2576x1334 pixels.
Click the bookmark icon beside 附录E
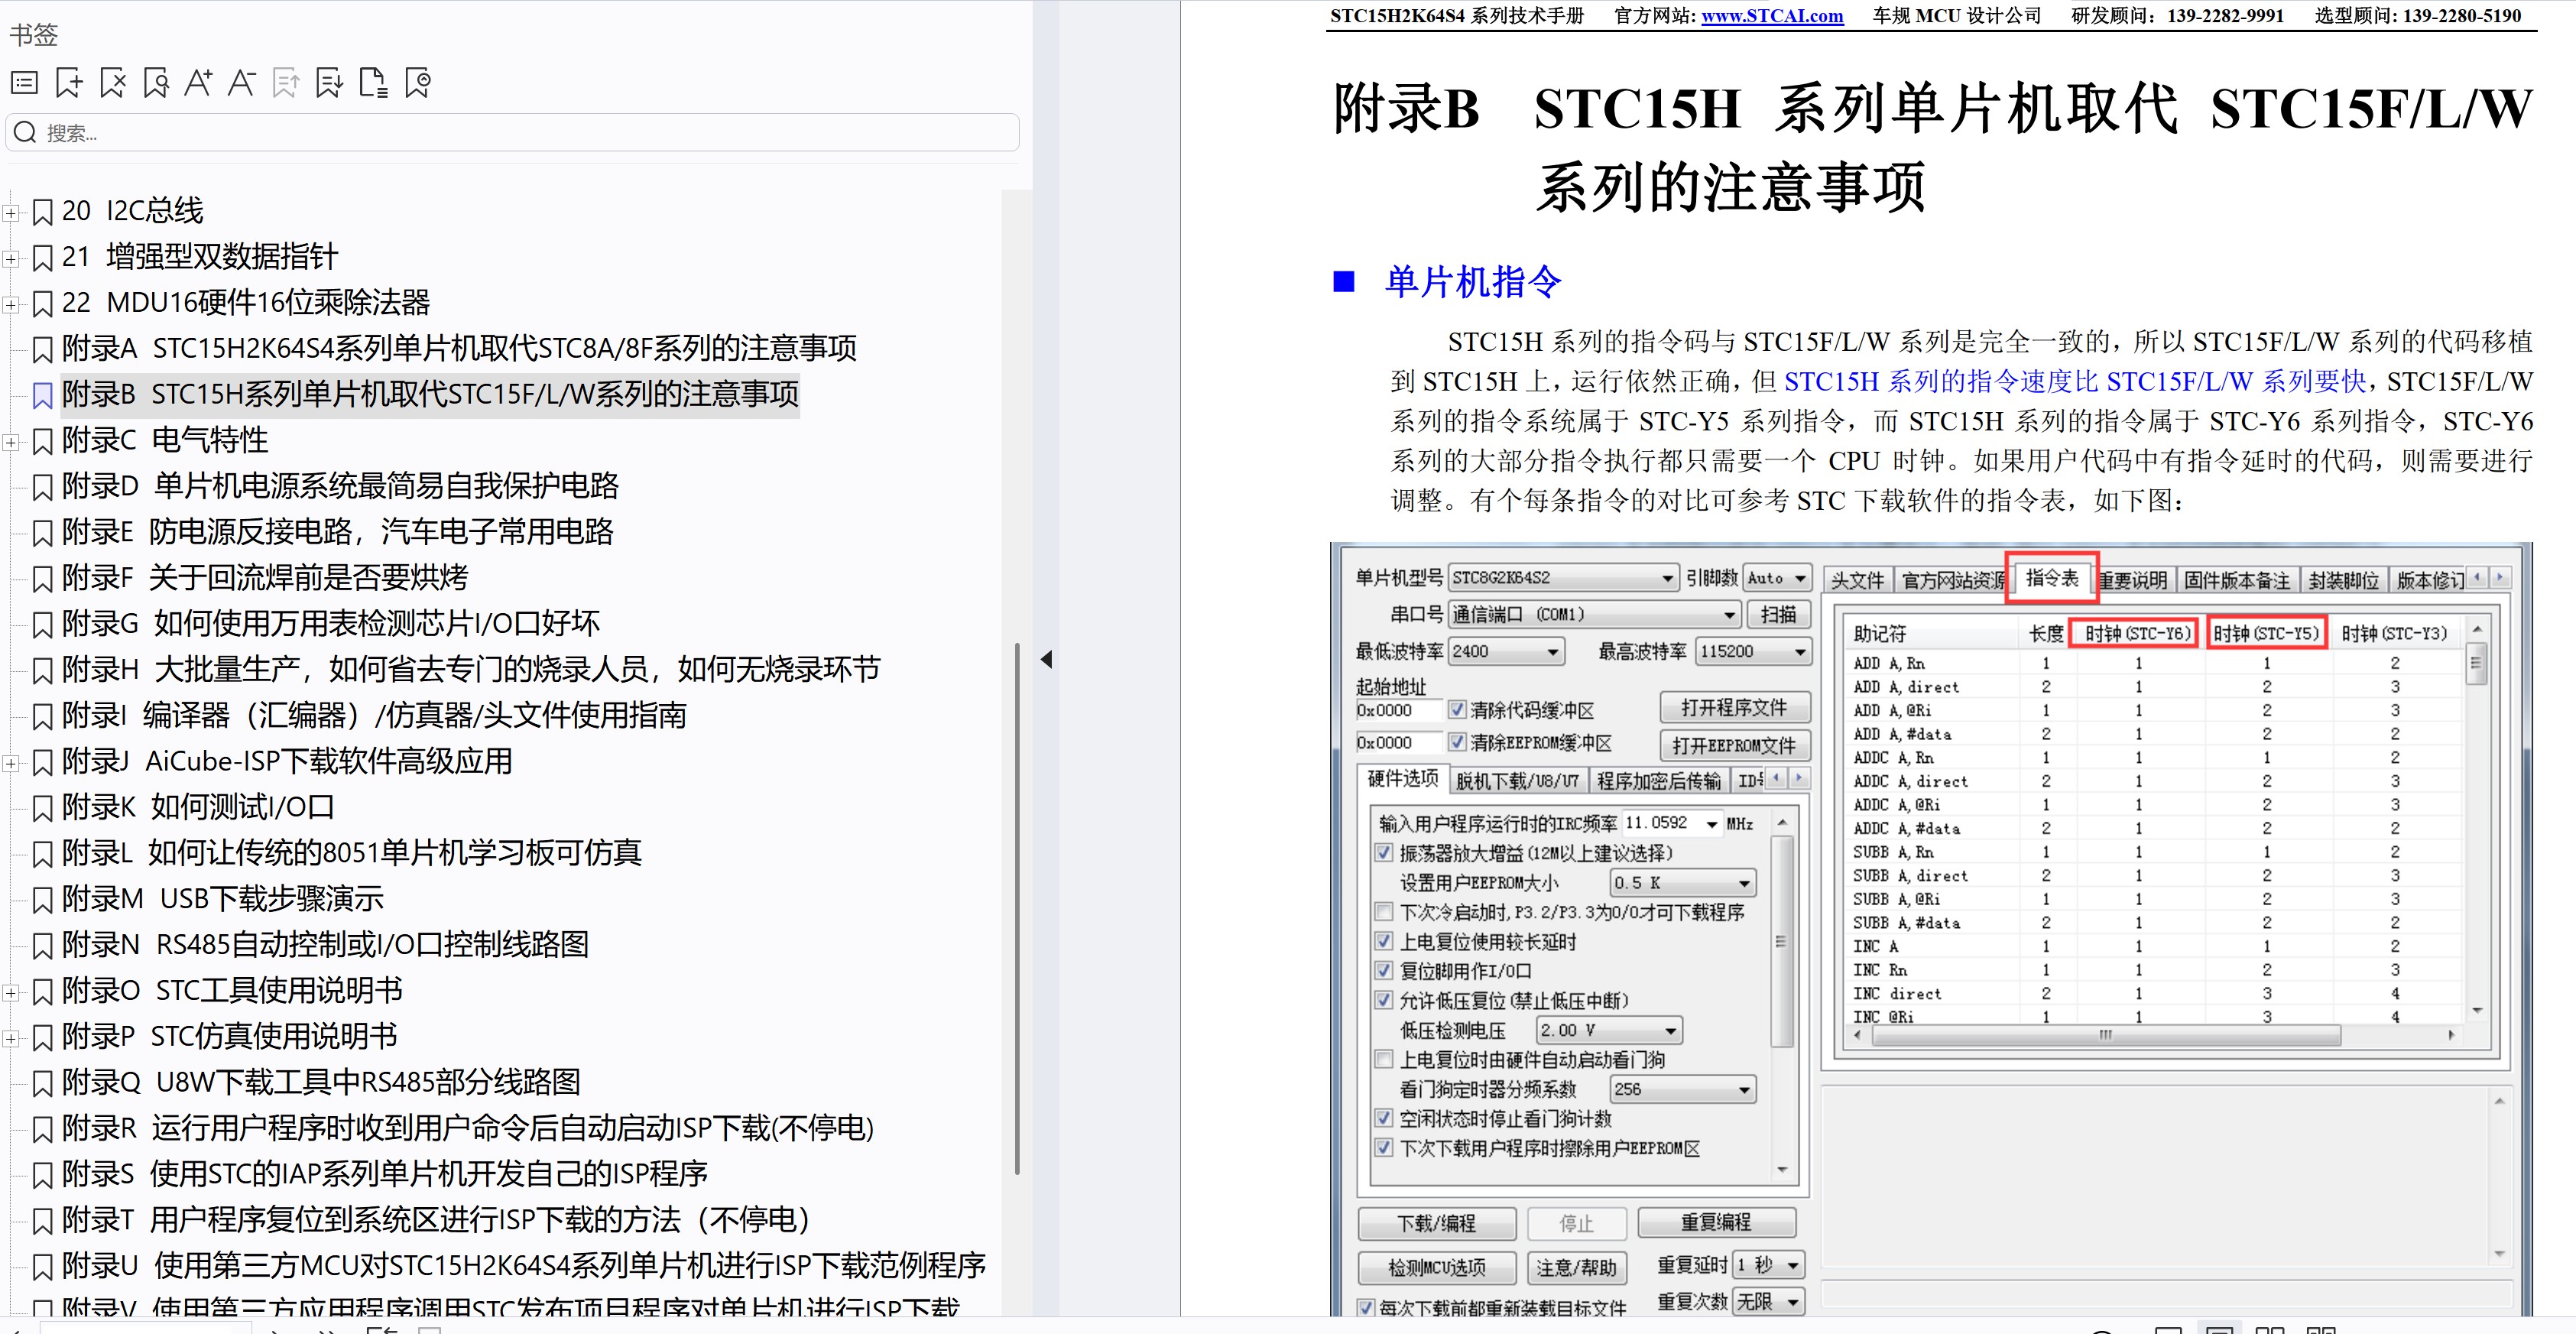coord(42,533)
